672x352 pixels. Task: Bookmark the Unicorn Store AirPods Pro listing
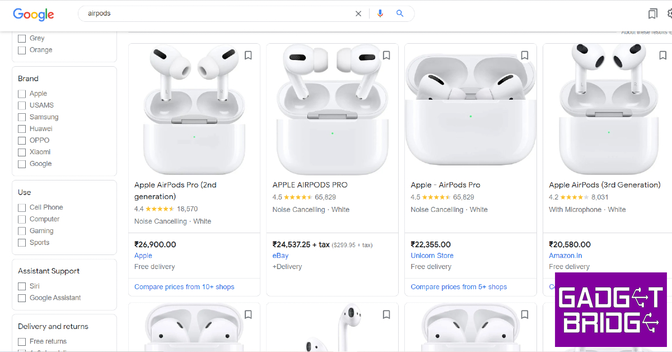525,55
